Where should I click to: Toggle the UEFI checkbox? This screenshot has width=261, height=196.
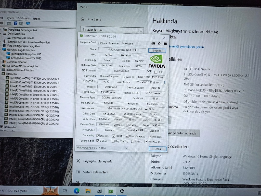click(x=156, y=72)
